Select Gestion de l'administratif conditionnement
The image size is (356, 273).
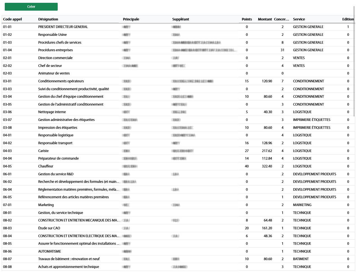coord(178,104)
